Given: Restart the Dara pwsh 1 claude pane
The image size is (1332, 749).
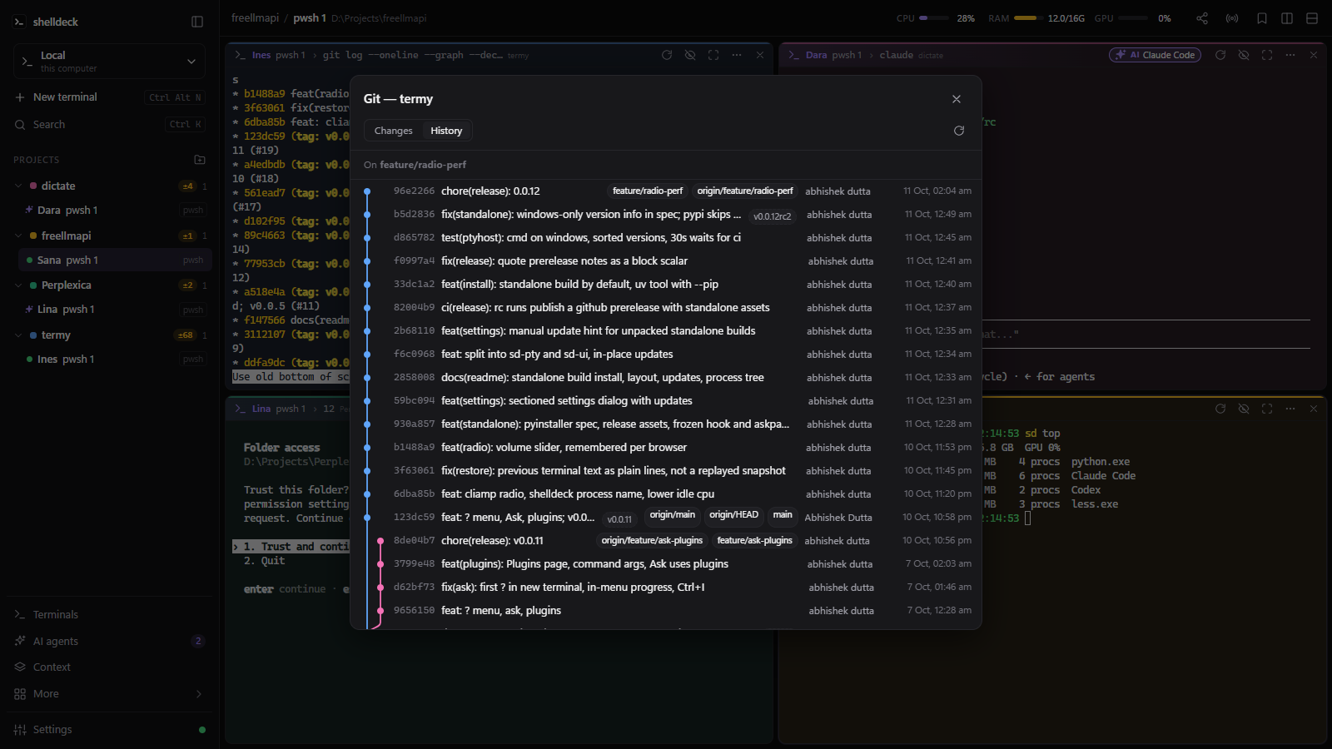Looking at the screenshot, I should coord(1220,55).
